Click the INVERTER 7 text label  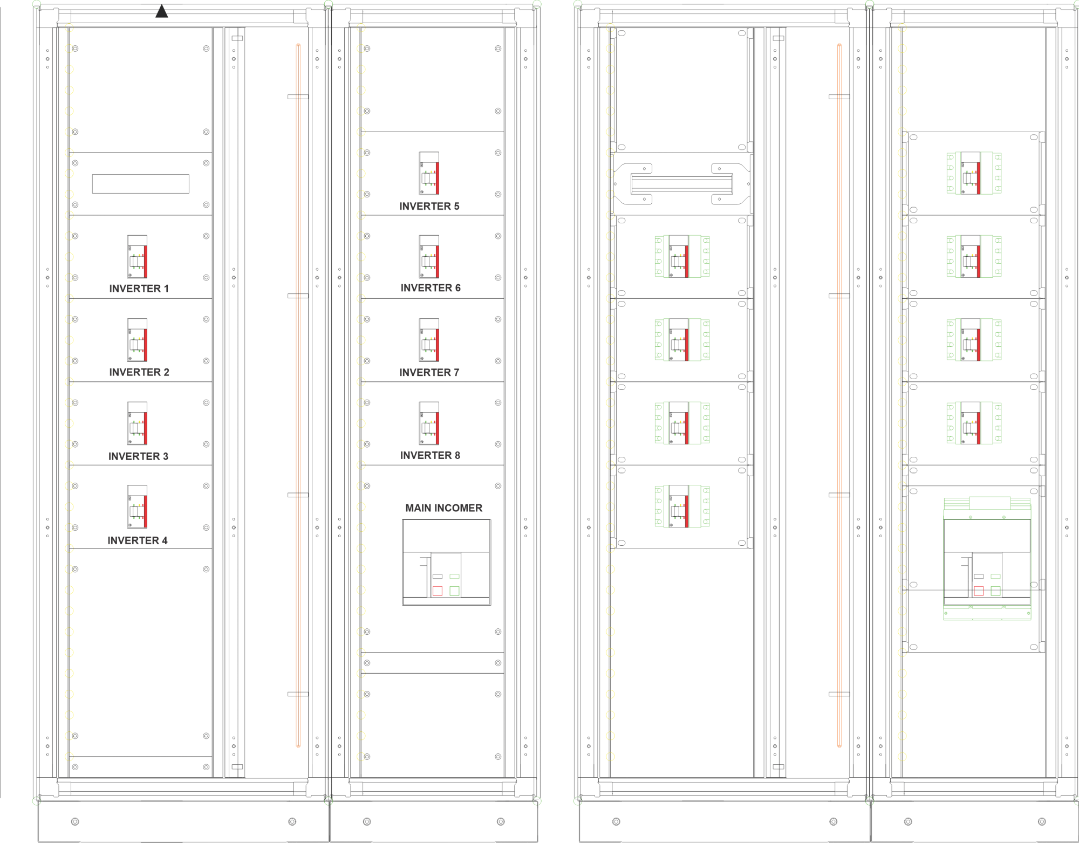[429, 373]
